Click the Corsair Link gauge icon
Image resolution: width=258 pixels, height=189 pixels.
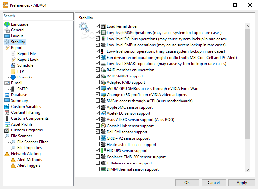103,126
